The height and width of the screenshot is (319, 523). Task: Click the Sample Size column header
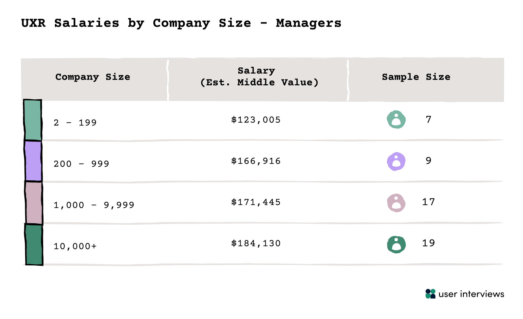click(x=416, y=77)
